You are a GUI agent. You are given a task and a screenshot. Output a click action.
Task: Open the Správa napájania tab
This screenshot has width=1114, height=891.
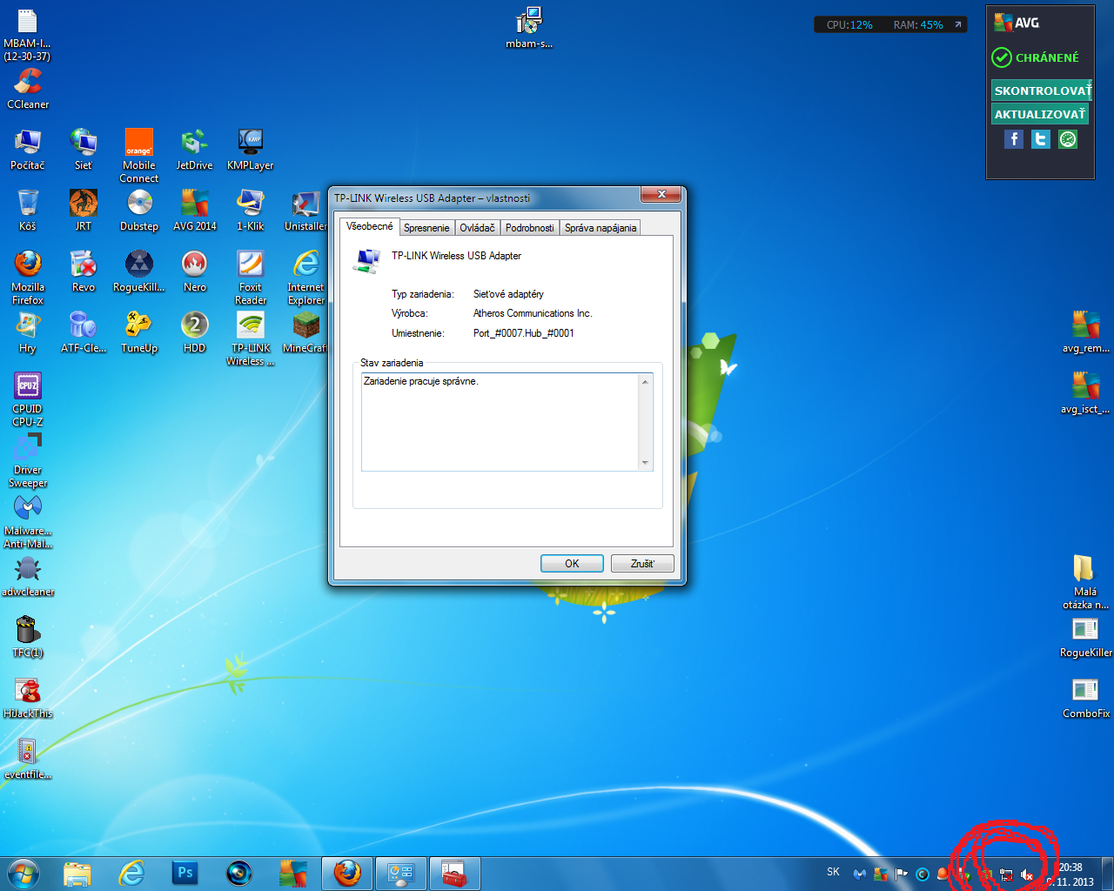pyautogui.click(x=601, y=228)
